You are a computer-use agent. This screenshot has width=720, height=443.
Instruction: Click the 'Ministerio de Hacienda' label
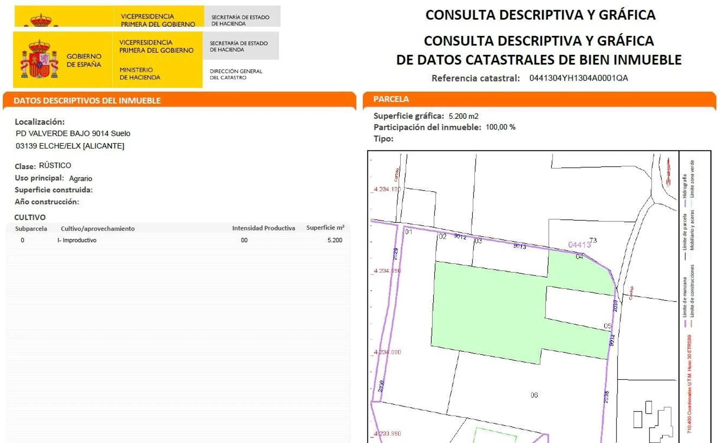pyautogui.click(x=140, y=74)
